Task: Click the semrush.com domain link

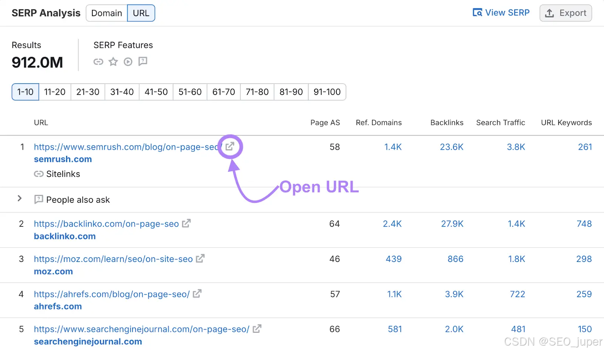Action: point(63,159)
